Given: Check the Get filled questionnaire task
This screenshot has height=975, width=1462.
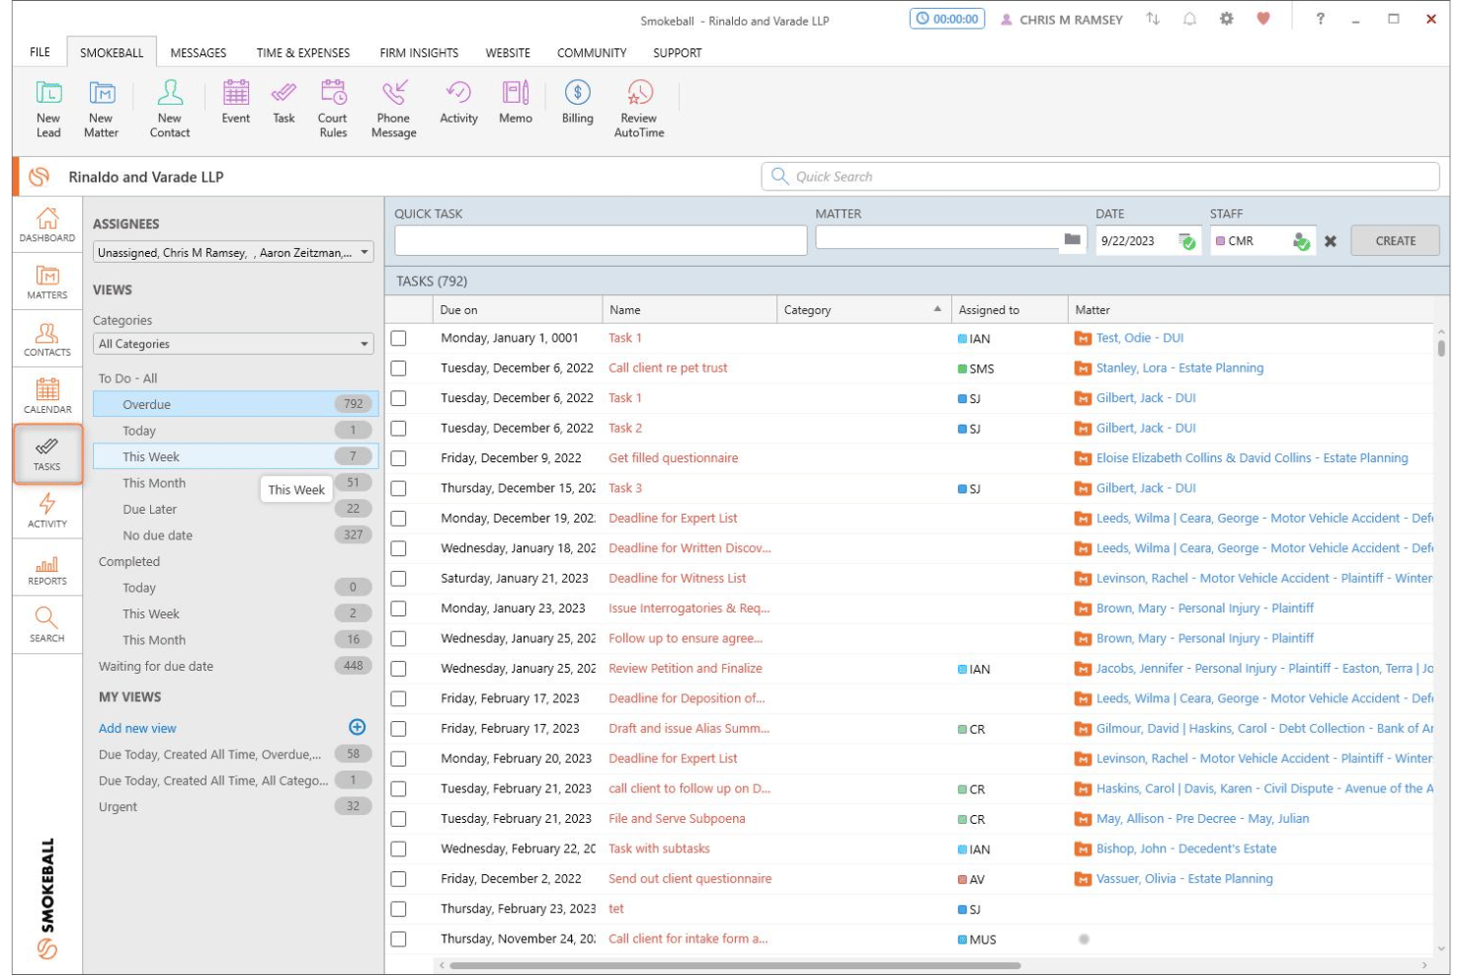Looking at the screenshot, I should tap(398, 458).
